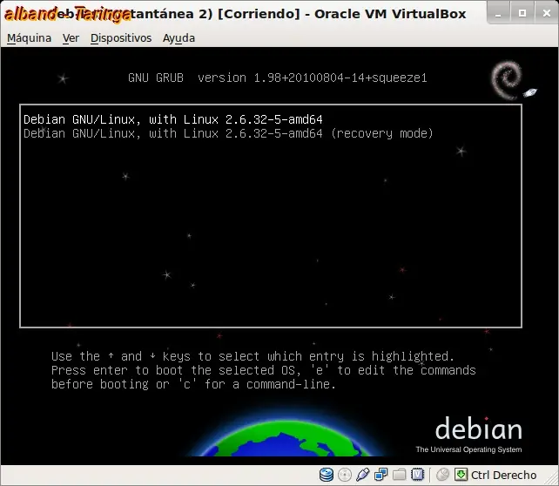Click the shared folders status icon
559x486 pixels.
click(x=399, y=475)
